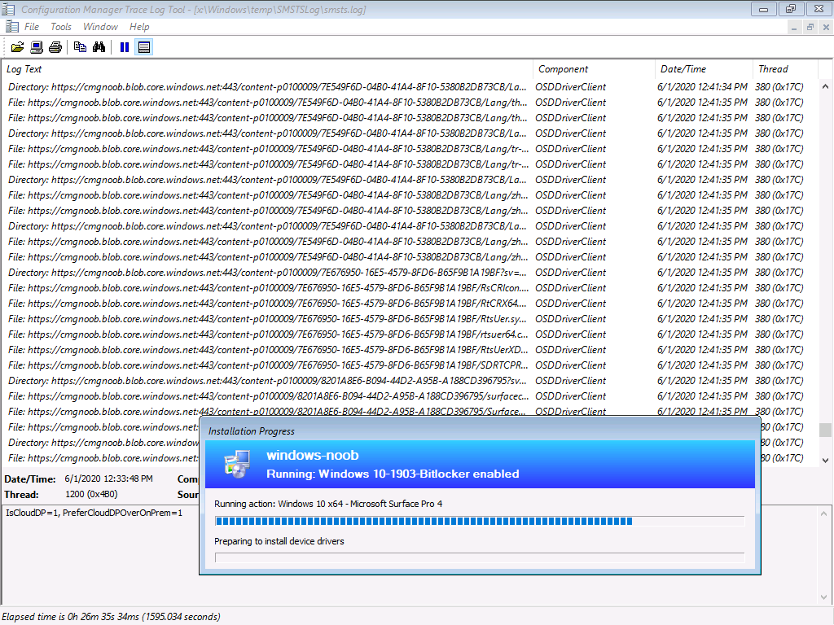This screenshot has width=834, height=625.
Task: Click the Preparing to install device drivers text
Action: [x=279, y=541]
